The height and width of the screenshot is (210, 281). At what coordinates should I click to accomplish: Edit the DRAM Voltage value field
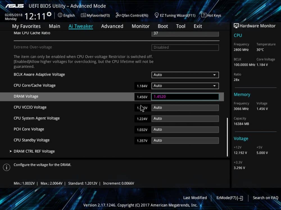pyautogui.click(x=185, y=97)
